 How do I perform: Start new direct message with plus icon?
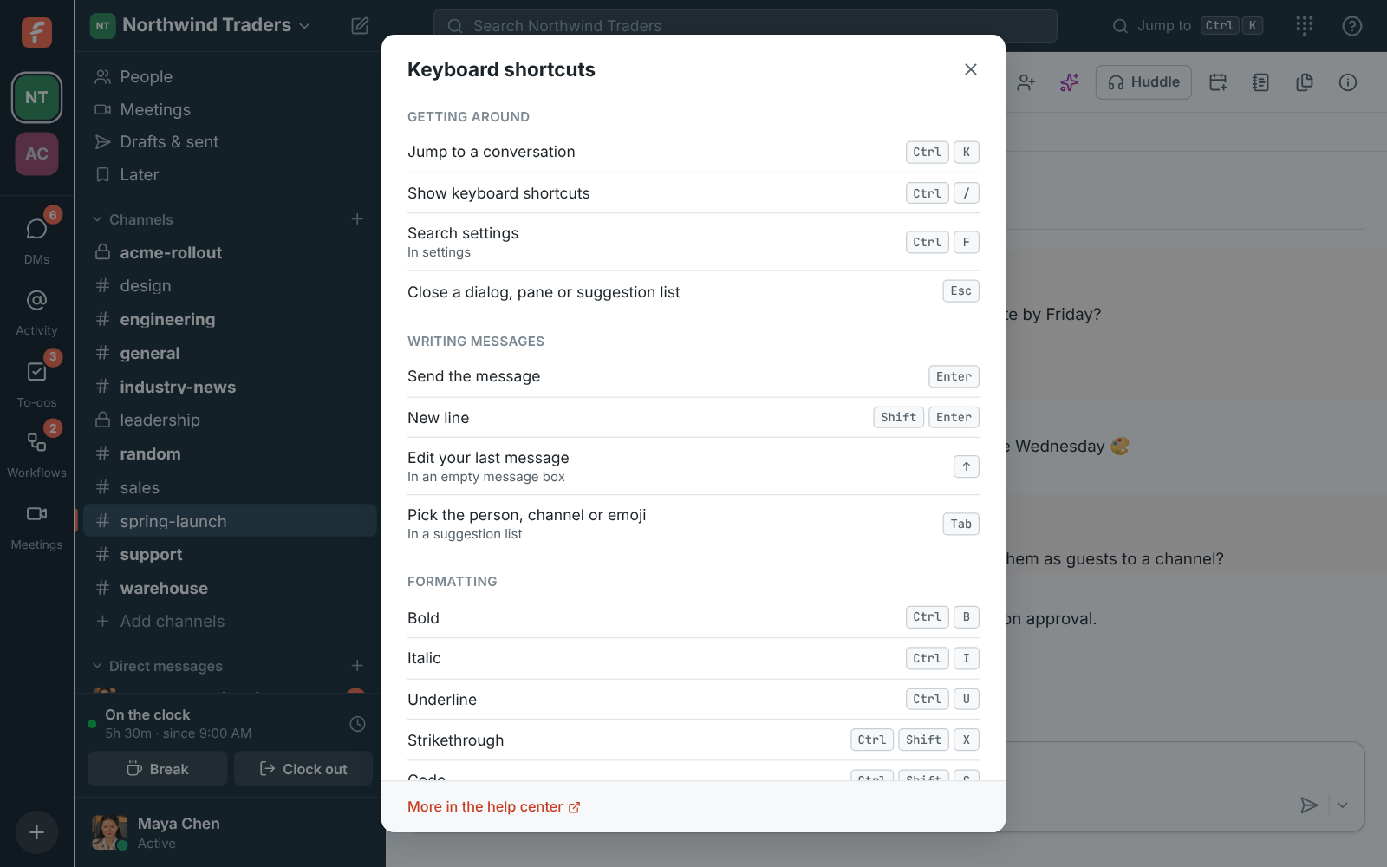(x=357, y=666)
